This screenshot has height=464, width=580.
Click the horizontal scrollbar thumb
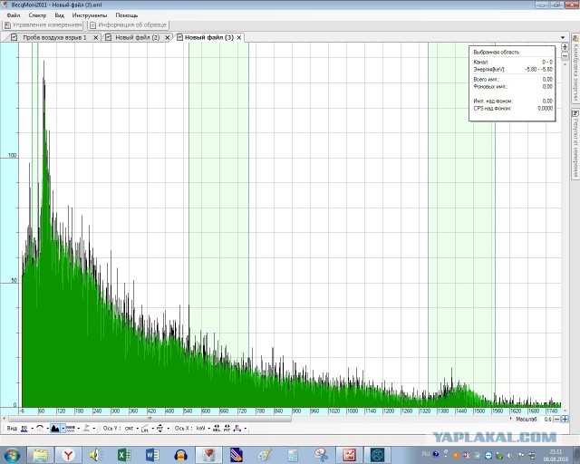[x=150, y=419]
